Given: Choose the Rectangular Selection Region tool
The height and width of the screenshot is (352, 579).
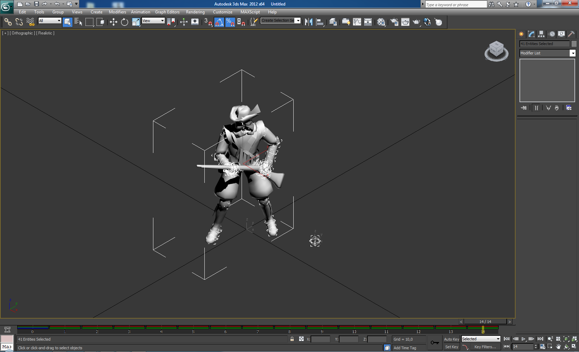Looking at the screenshot, I should pos(89,22).
